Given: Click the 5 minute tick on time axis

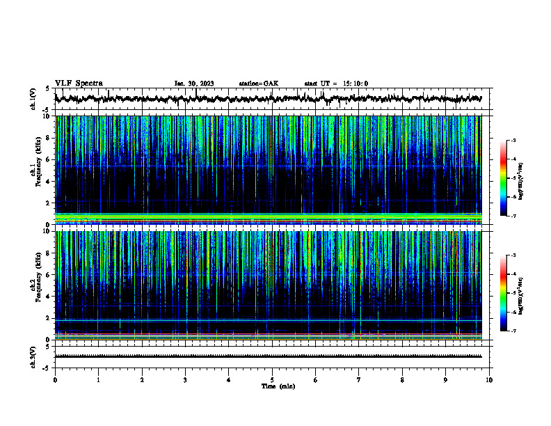Looking at the screenshot, I should tap(272, 380).
